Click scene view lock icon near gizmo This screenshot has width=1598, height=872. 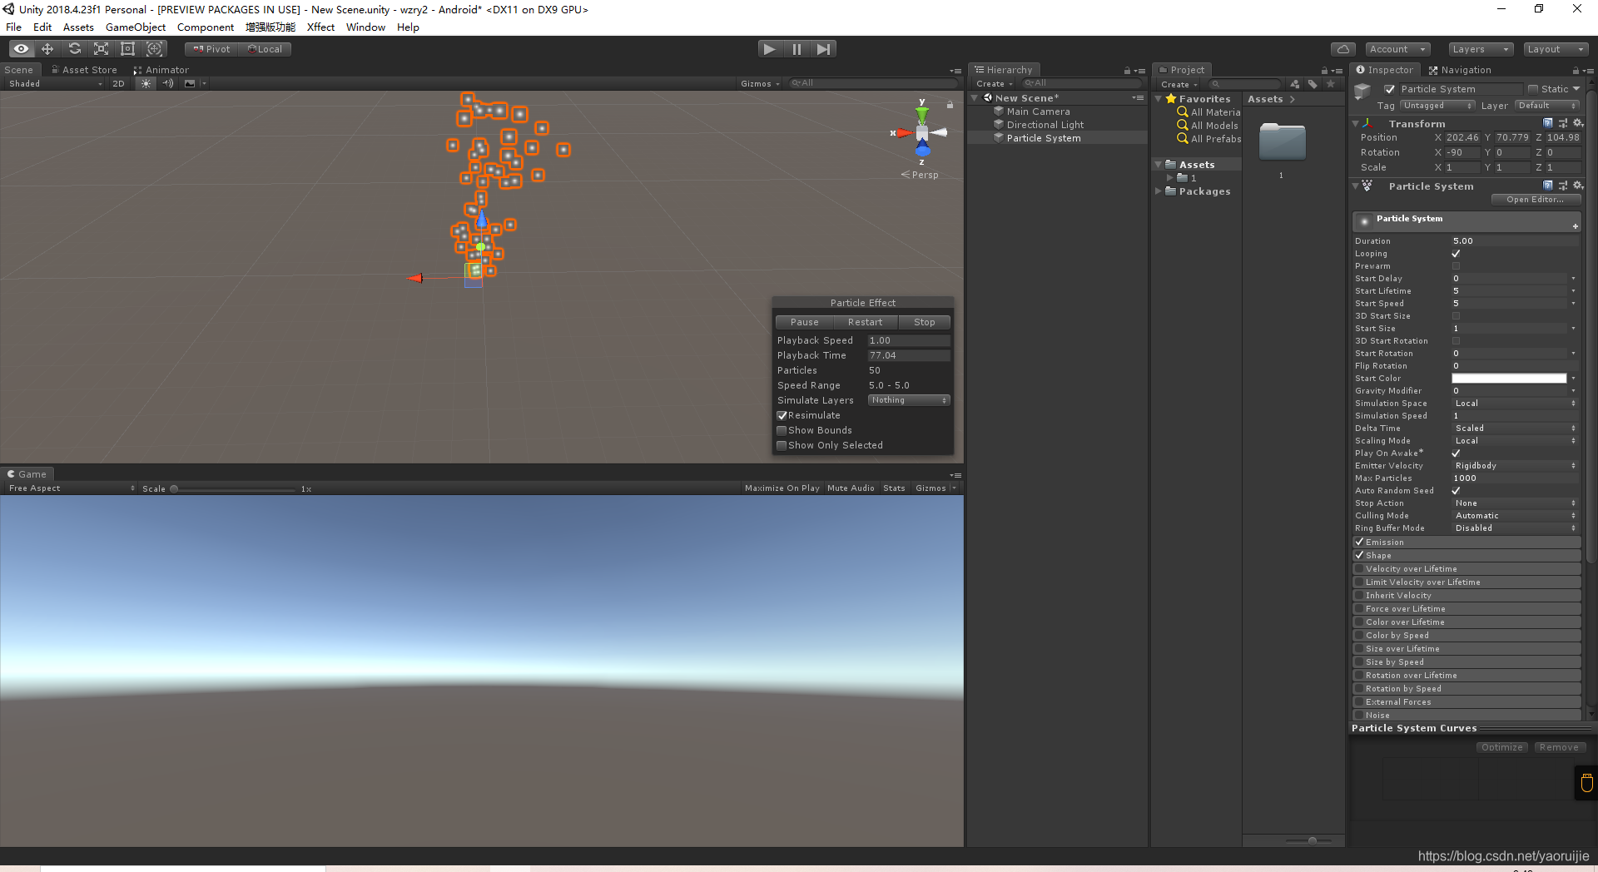click(950, 105)
